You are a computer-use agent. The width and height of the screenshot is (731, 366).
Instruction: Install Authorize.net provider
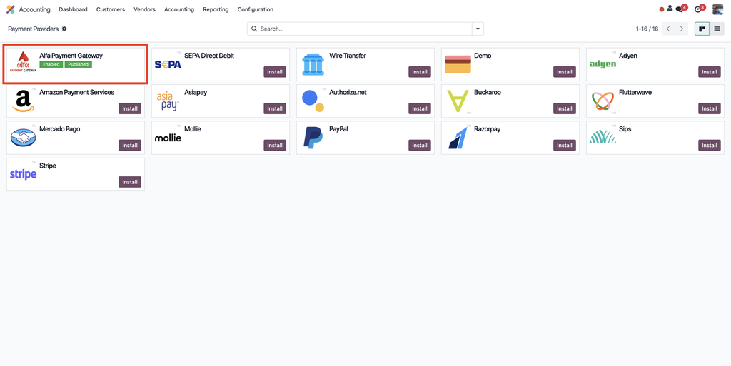click(x=420, y=108)
